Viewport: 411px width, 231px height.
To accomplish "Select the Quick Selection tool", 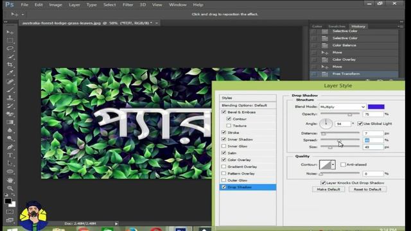I will click(x=10, y=56).
